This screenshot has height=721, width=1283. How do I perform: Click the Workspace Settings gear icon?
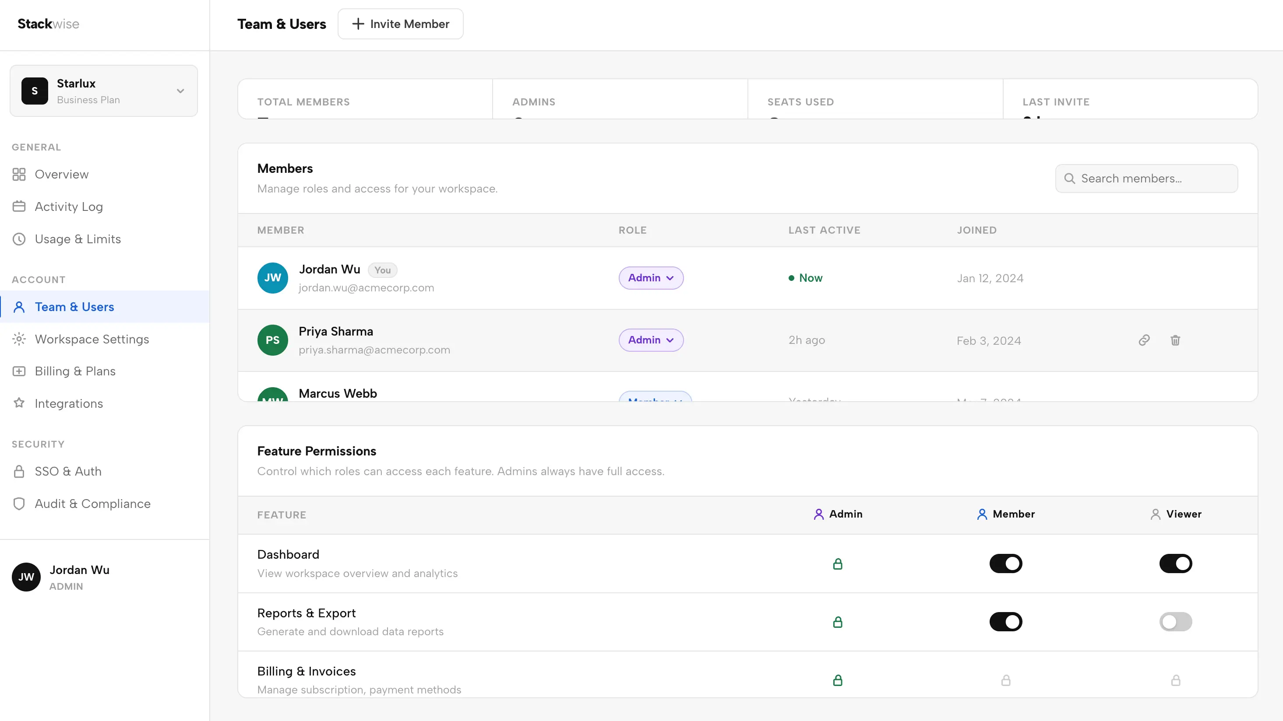click(19, 339)
